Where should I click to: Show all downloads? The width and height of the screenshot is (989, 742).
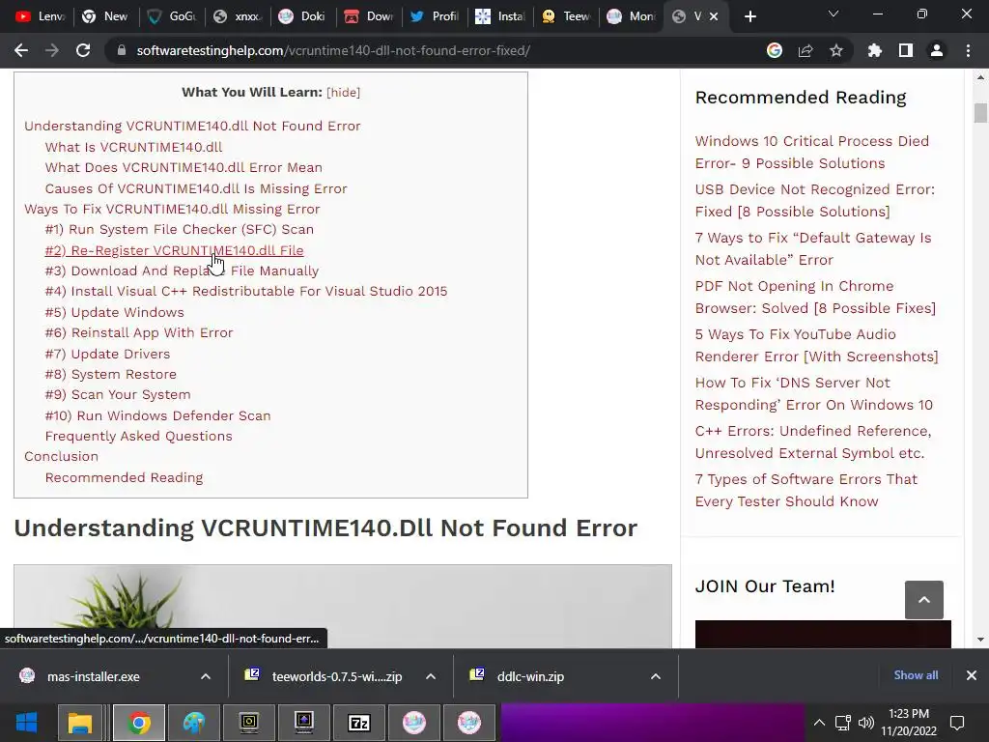tap(916, 675)
